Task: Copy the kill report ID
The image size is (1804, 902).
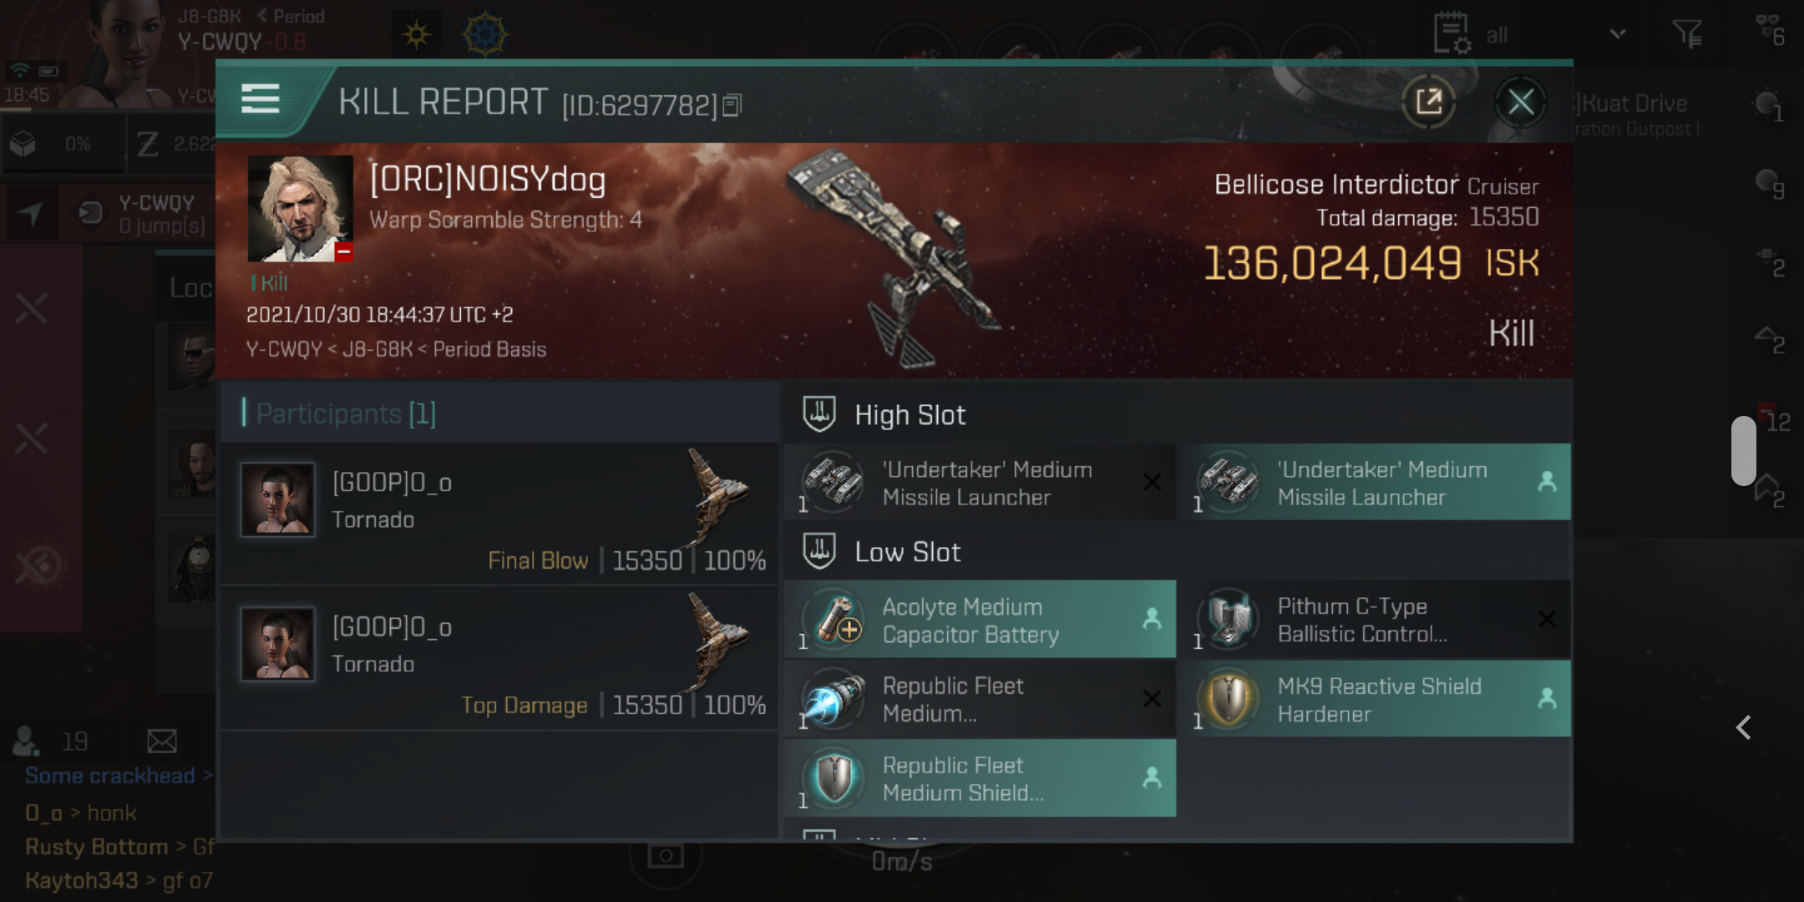Action: click(x=732, y=105)
